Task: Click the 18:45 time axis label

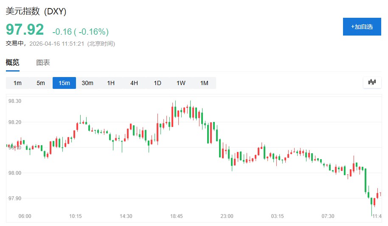Action: [177, 216]
